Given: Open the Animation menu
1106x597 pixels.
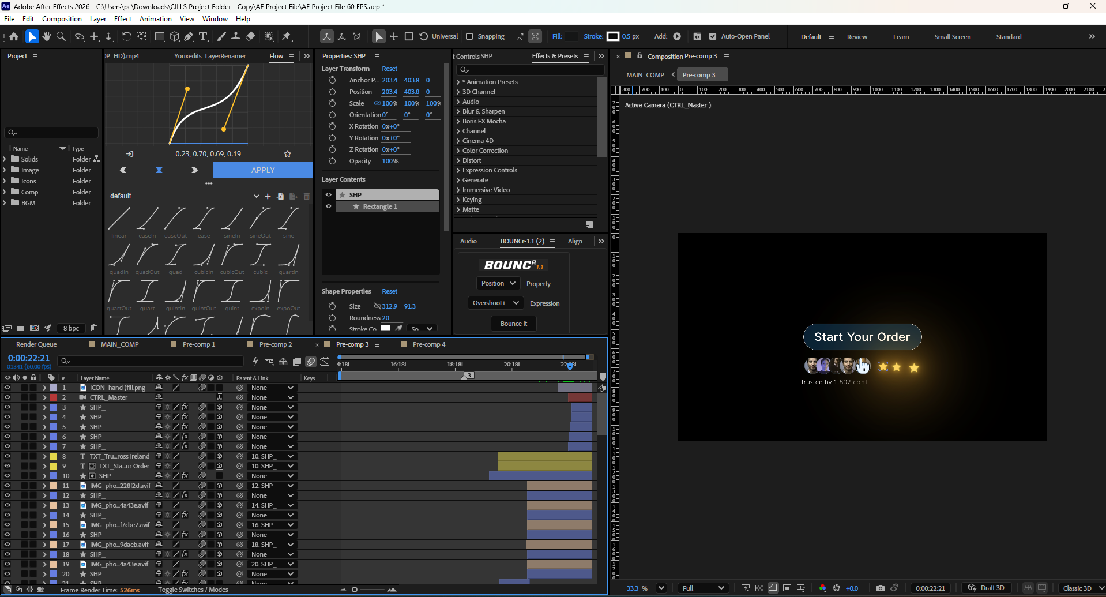Looking at the screenshot, I should point(156,19).
